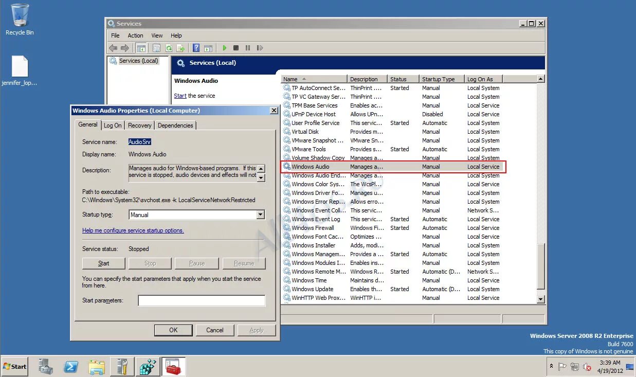Click the 'Start' the service link
The image size is (636, 377).
(180, 96)
